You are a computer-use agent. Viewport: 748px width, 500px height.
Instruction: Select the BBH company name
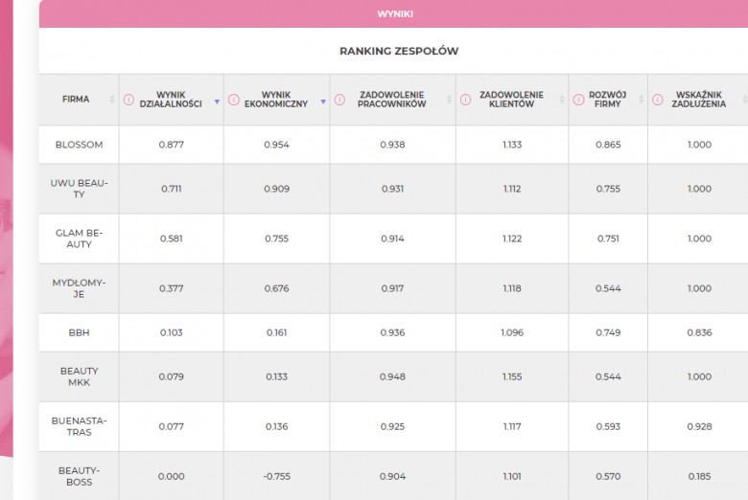click(x=80, y=332)
